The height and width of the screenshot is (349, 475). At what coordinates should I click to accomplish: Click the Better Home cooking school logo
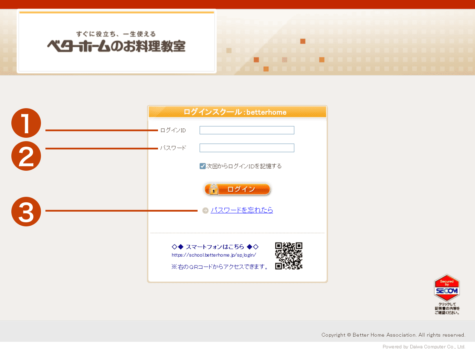pos(116,42)
